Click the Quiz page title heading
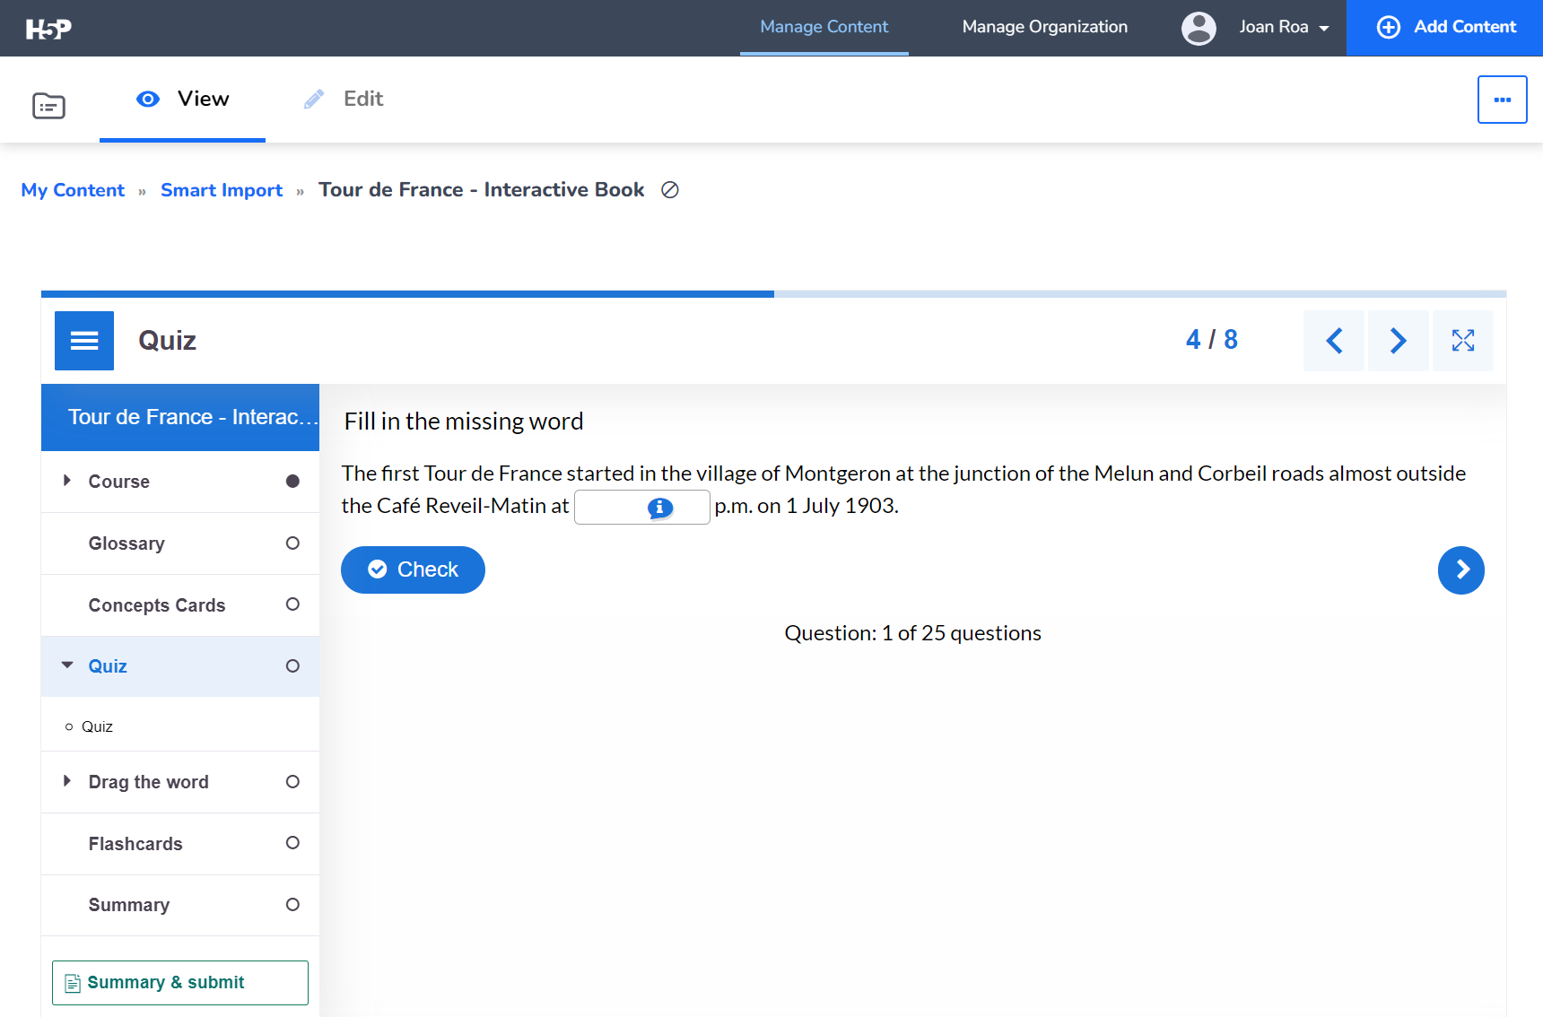The image size is (1543, 1017). click(168, 341)
